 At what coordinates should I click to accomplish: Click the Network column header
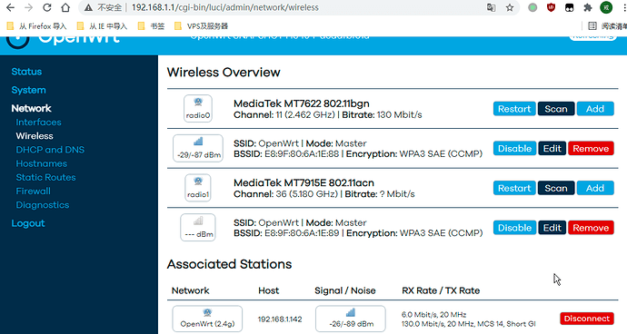190,290
